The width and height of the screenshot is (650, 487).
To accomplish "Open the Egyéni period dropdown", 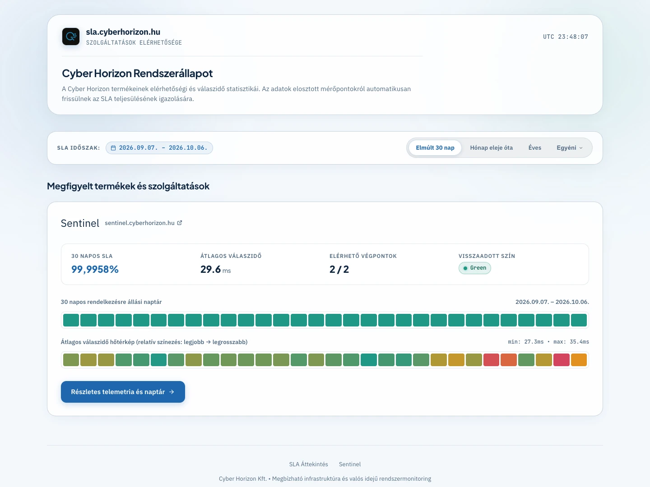I will coord(570,148).
